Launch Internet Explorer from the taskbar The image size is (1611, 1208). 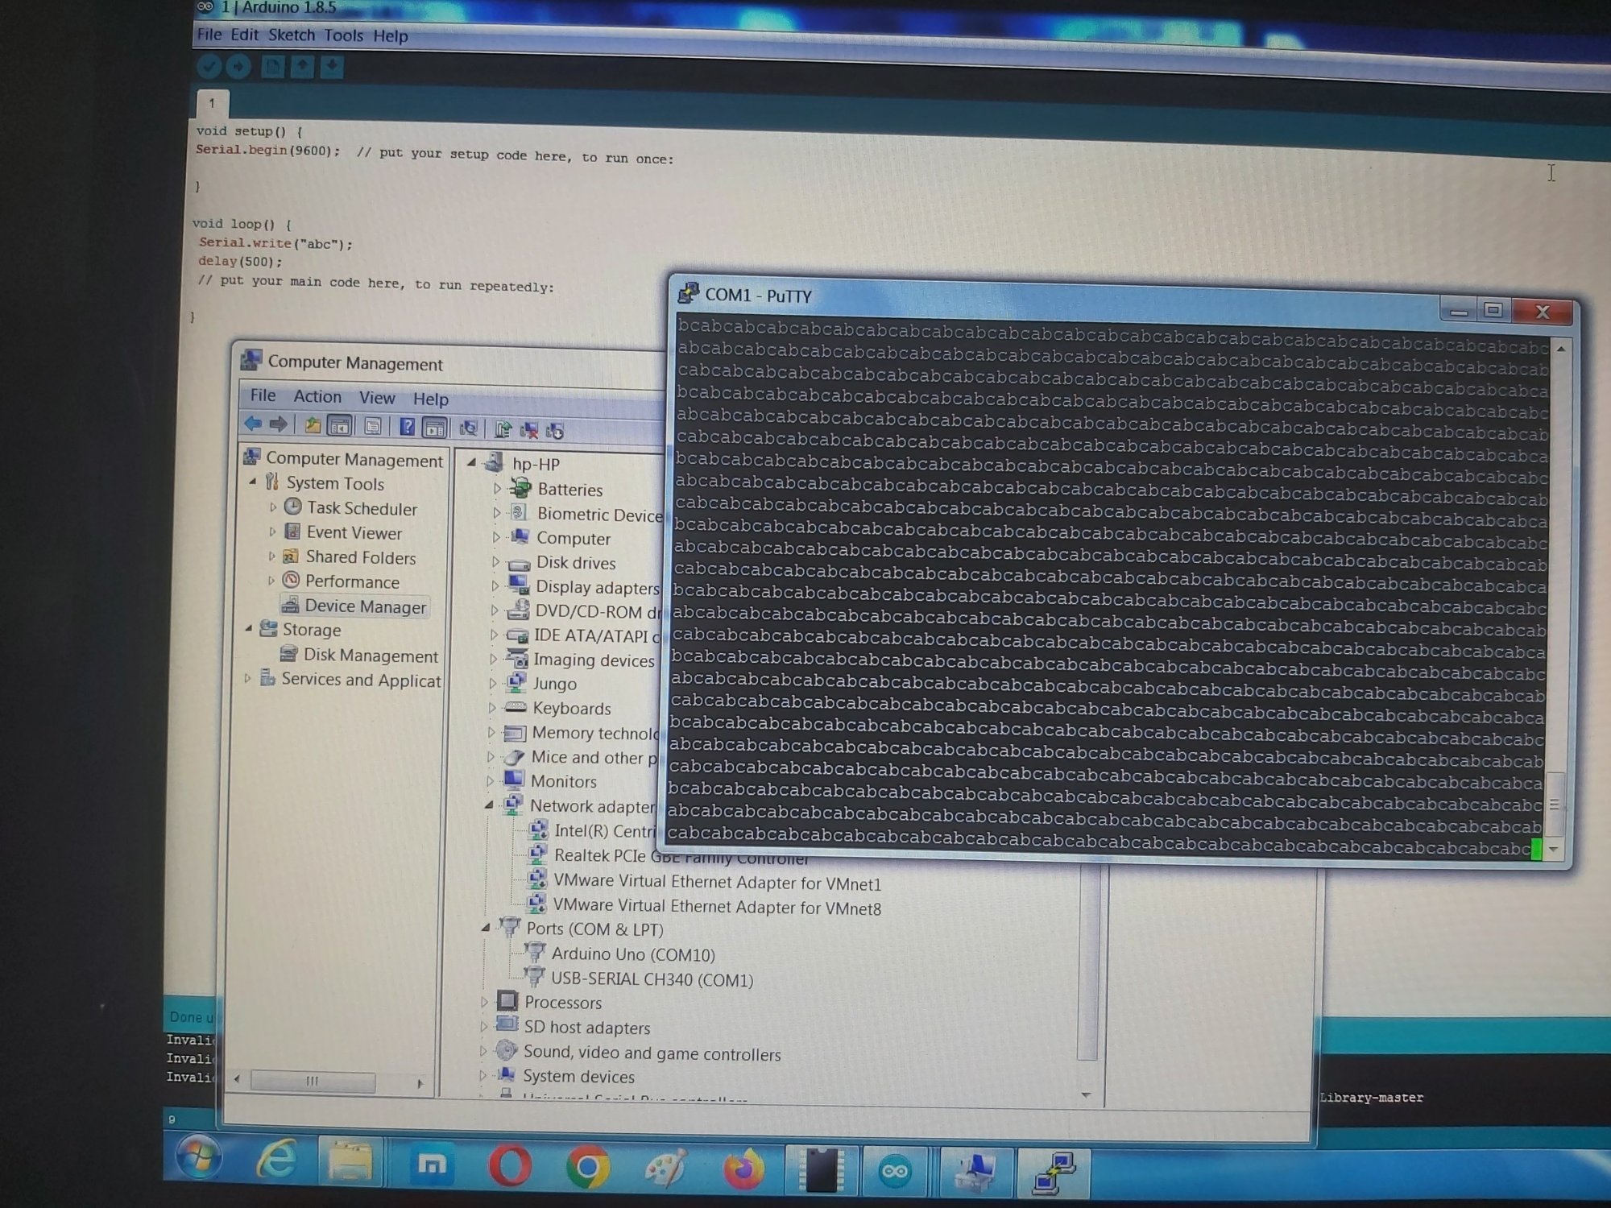click(275, 1160)
